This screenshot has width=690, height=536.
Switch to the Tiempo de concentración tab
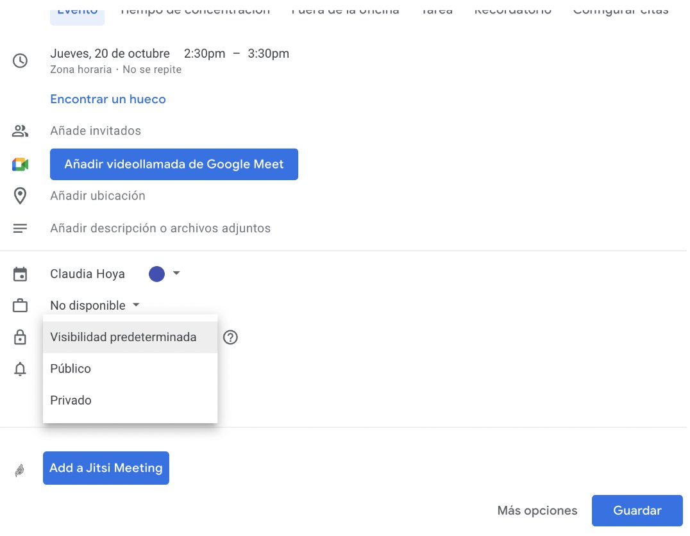pyautogui.click(x=196, y=13)
